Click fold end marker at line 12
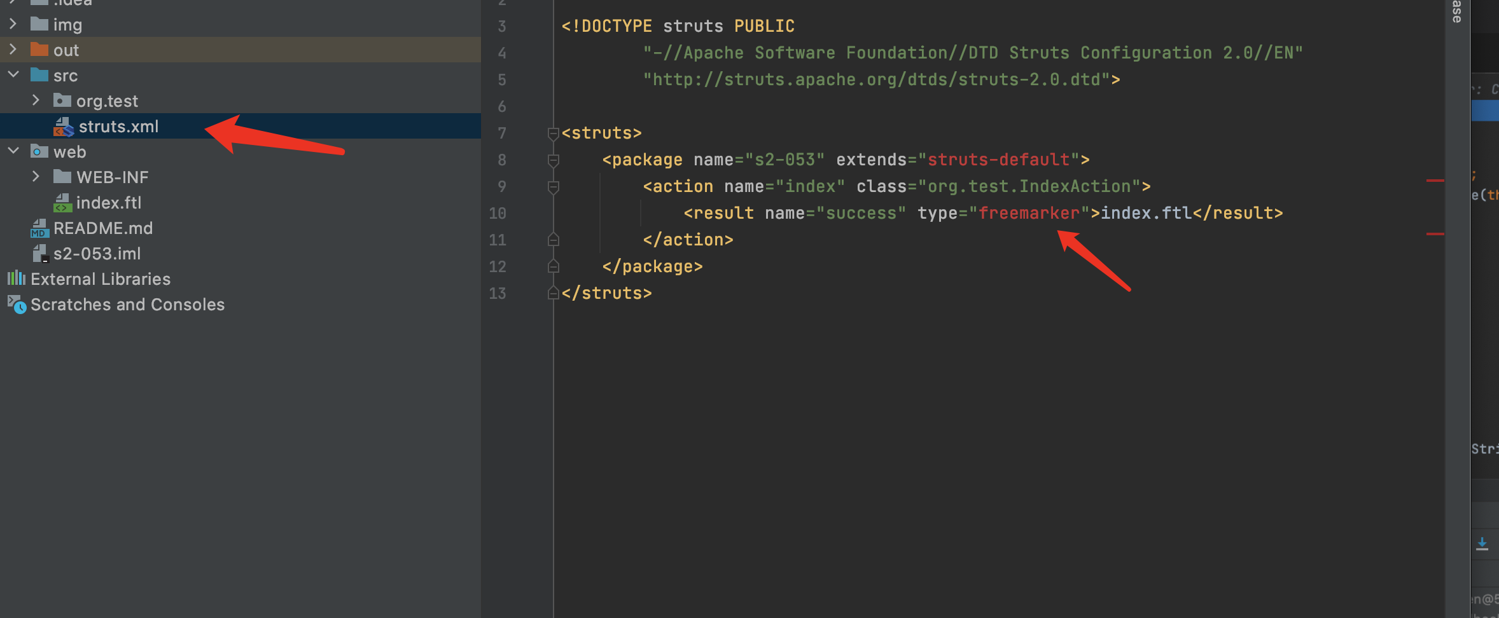This screenshot has height=618, width=1499. (554, 266)
